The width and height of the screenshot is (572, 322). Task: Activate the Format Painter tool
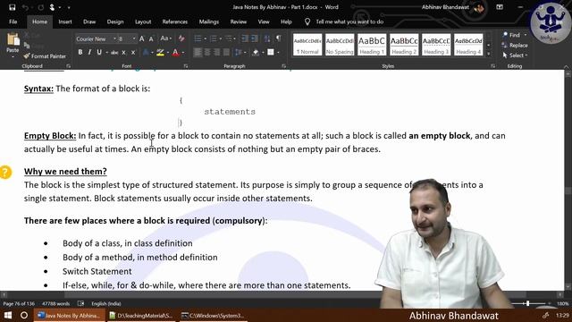click(45, 56)
